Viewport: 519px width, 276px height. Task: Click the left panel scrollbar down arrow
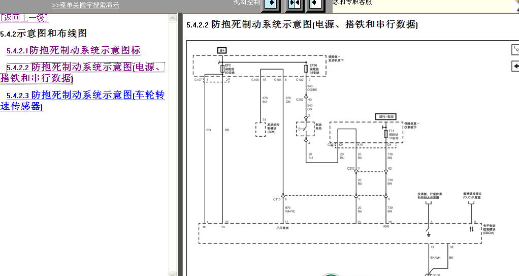[x=173, y=273]
